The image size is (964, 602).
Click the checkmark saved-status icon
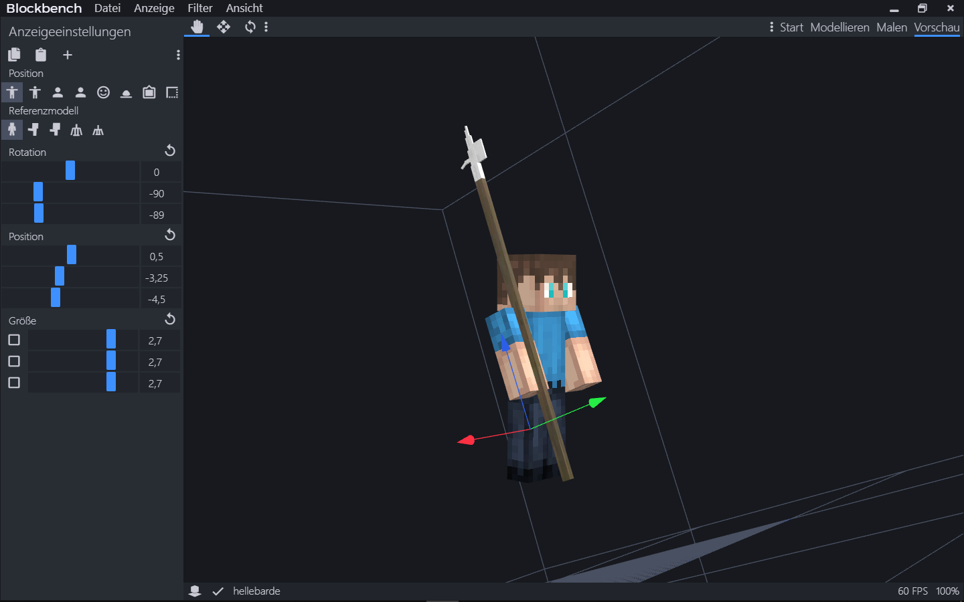[218, 591]
